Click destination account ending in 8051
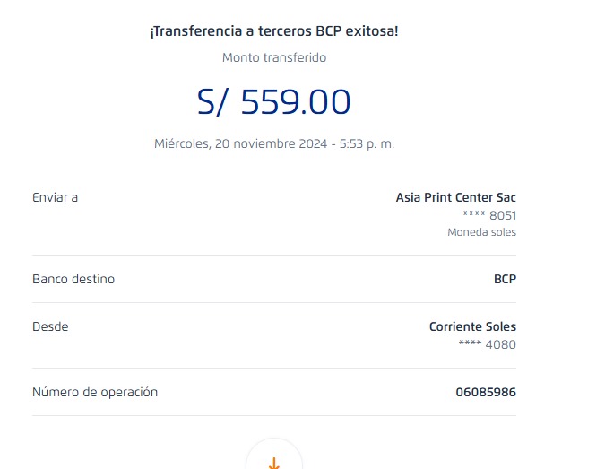Screen dimensions: 605x469 (x=488, y=215)
